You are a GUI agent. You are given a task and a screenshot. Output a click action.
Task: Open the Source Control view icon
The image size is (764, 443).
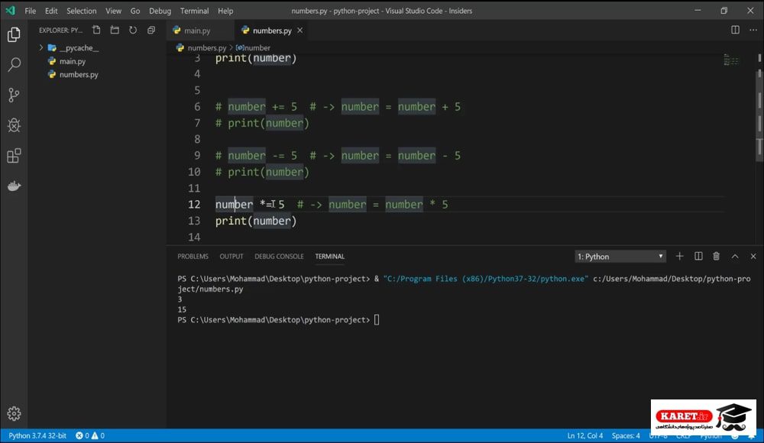coord(14,95)
